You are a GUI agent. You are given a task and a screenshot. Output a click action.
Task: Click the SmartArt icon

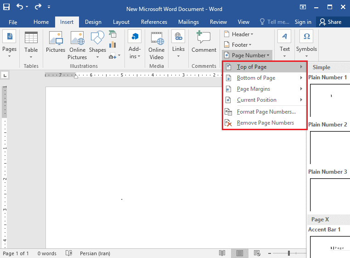pos(113,34)
